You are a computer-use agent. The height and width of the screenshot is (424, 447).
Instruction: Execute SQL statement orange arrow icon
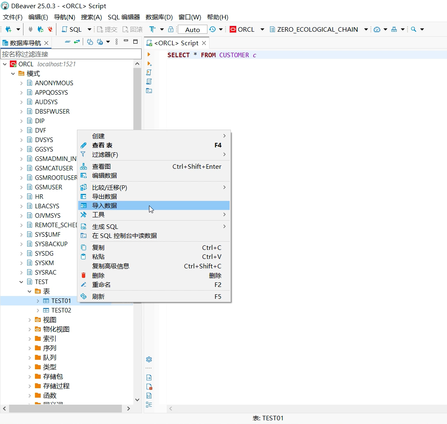click(149, 54)
